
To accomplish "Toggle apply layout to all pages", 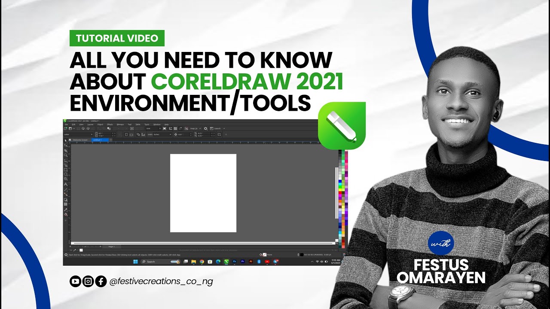I will [x=138, y=134].
